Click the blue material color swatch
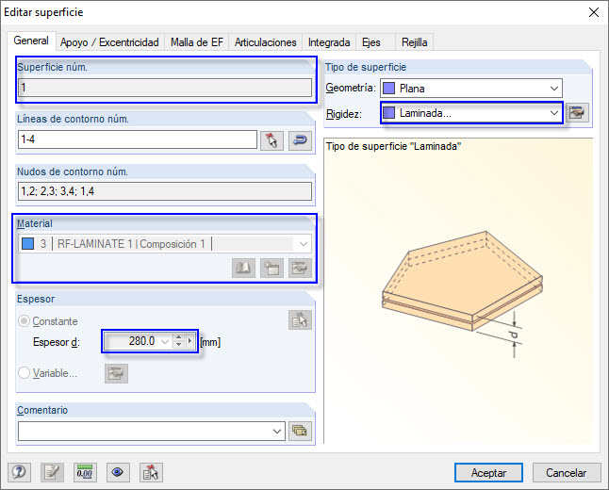The height and width of the screenshot is (490, 609). tap(27, 244)
